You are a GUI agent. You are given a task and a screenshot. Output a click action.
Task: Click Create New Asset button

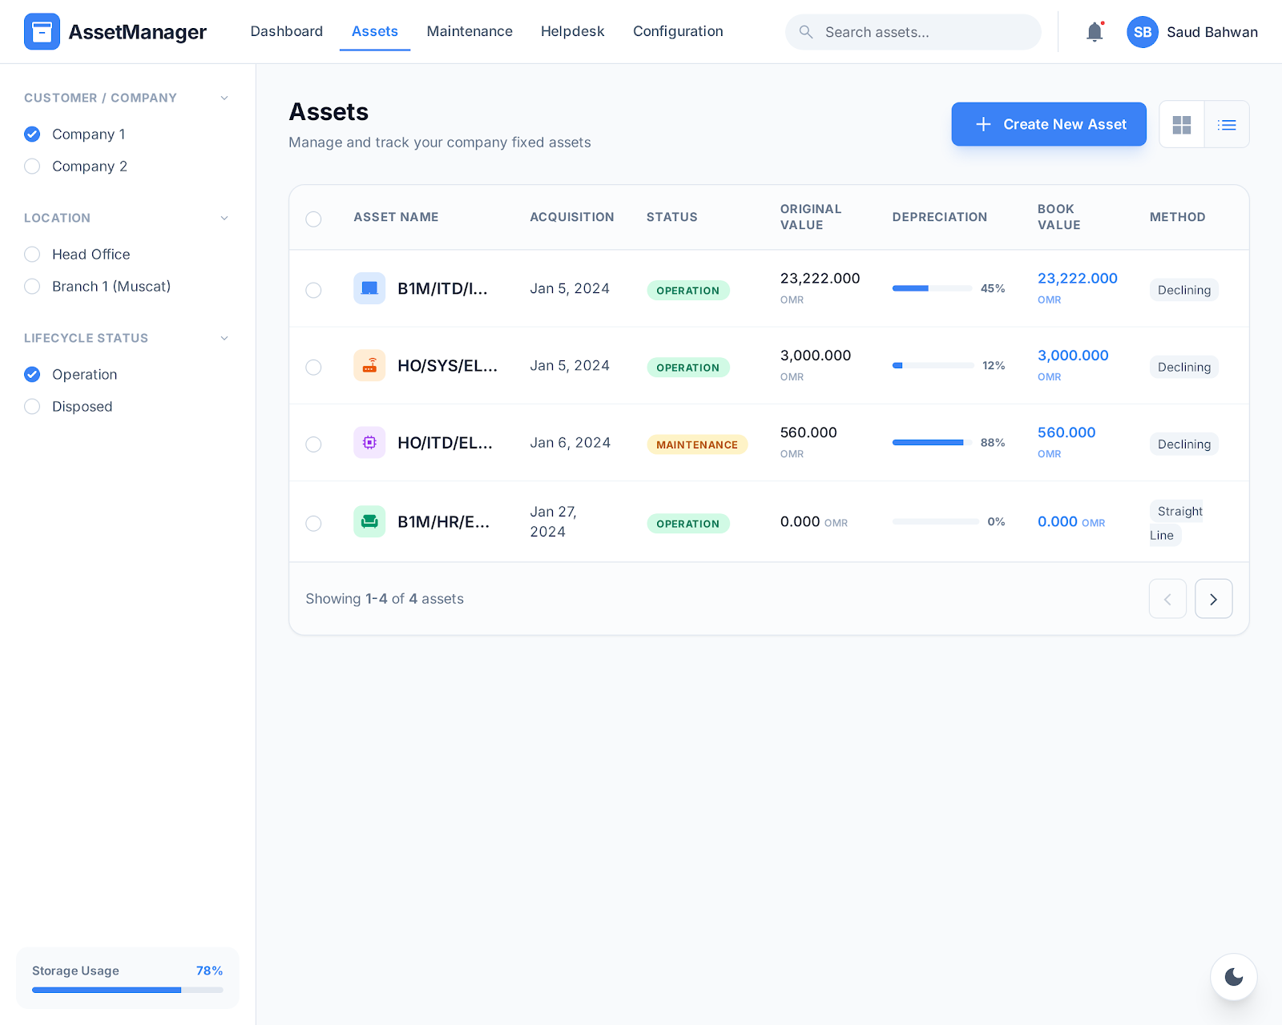(1049, 125)
